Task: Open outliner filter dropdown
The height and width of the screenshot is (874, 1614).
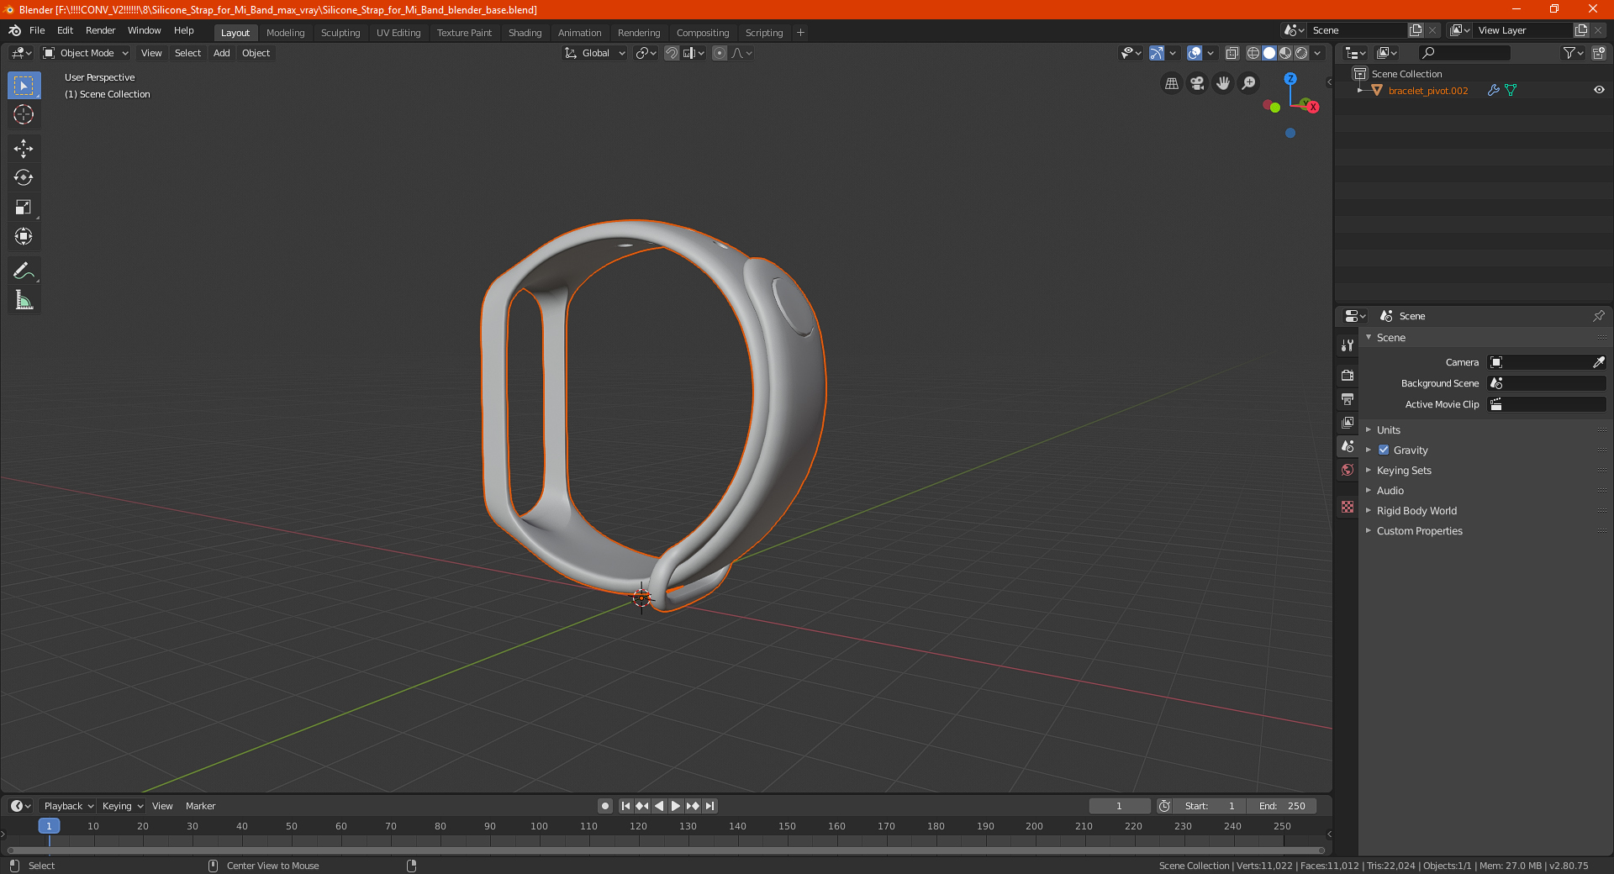Action: pos(1573,53)
